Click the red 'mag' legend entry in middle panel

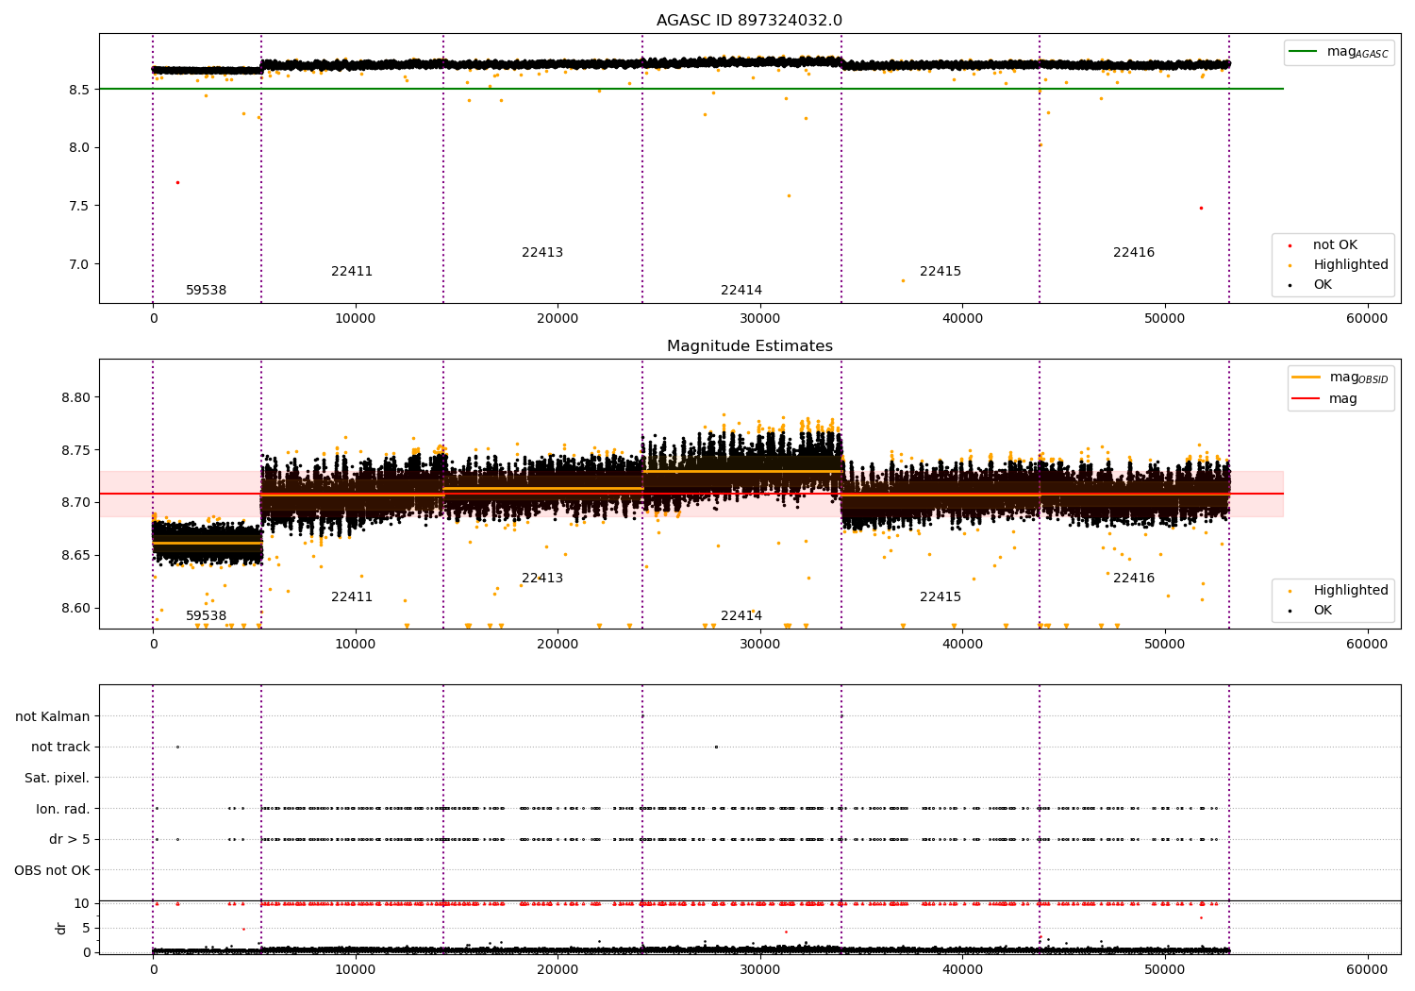1325,399
